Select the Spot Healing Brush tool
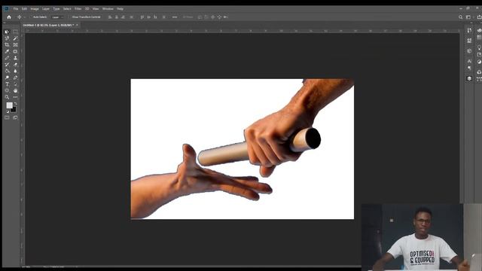Image resolution: width=482 pixels, height=271 pixels. 15,51
